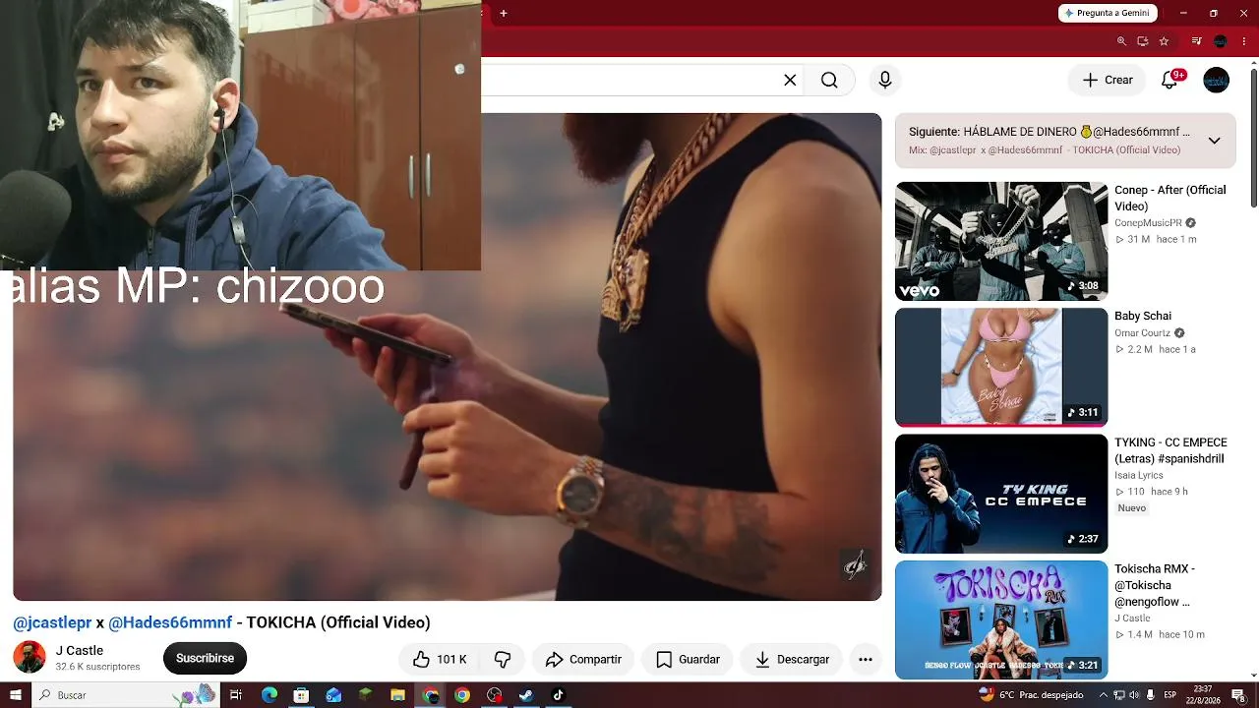Open the more actions ellipsis under video
Viewport: 1259px width, 708px height.
click(866, 659)
